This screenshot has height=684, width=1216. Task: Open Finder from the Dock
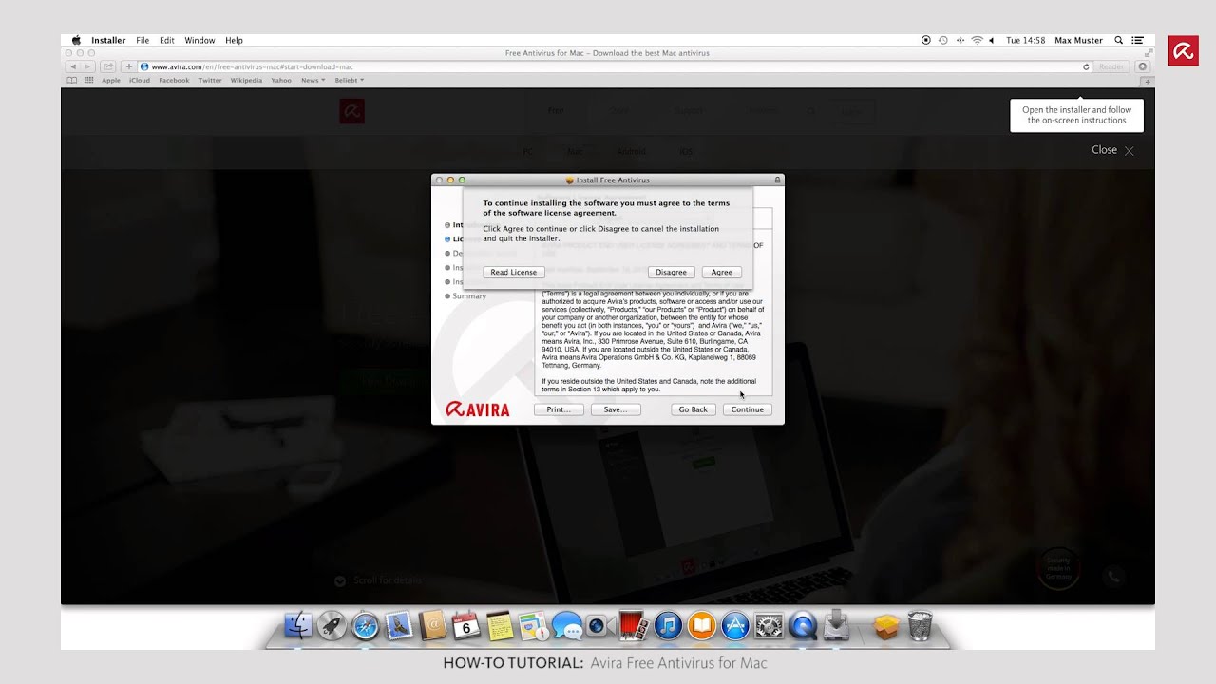point(298,625)
